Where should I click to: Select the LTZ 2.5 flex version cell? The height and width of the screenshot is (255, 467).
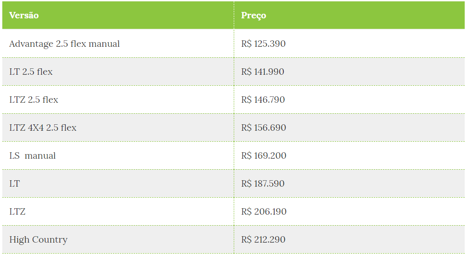pyautogui.click(x=118, y=100)
